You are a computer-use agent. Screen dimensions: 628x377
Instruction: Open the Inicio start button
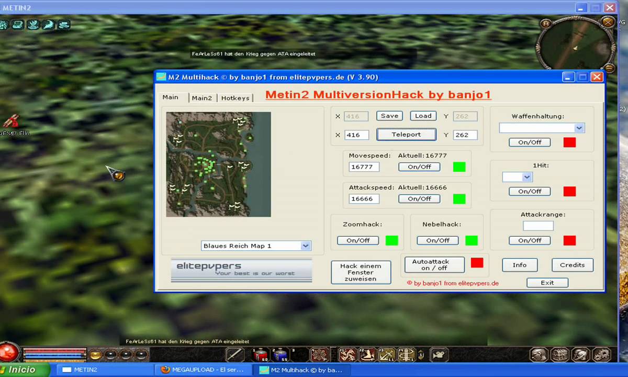25,370
